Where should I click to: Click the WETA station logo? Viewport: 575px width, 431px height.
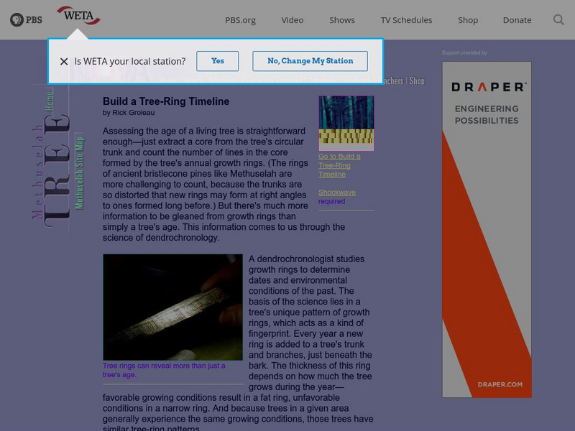tap(78, 16)
